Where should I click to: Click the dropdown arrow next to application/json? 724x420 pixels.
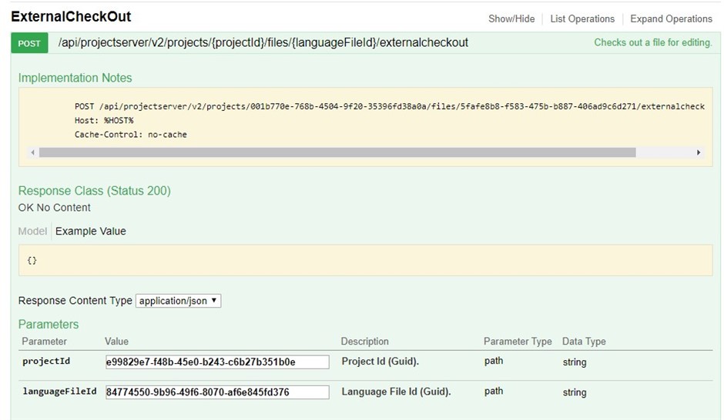tap(214, 301)
